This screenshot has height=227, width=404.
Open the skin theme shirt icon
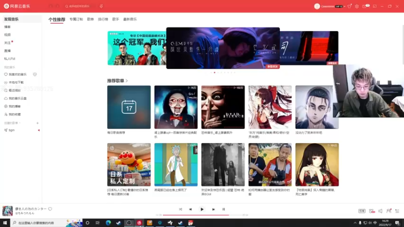[x=349, y=6]
